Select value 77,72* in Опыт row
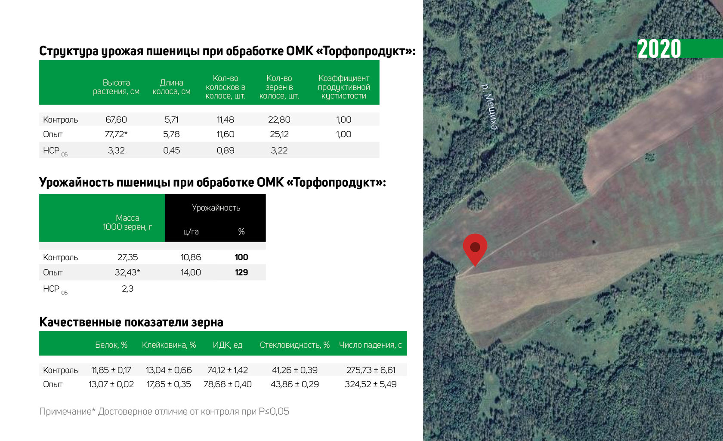 pos(116,134)
